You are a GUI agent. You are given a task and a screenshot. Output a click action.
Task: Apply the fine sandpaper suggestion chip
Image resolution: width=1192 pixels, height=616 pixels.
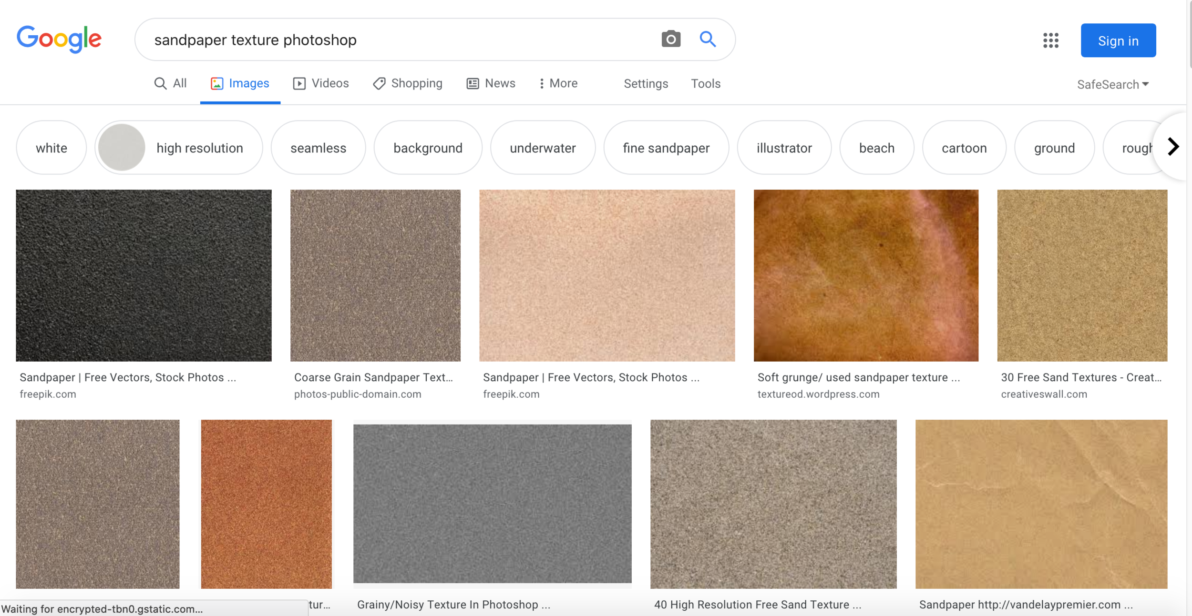[x=666, y=148]
